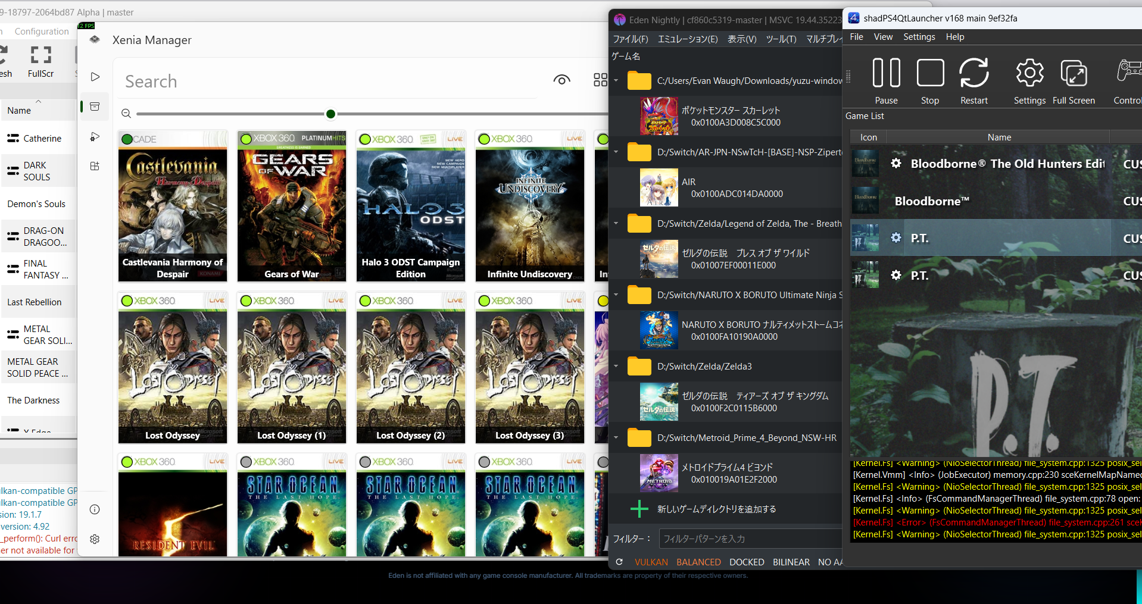
Task: Open the Help menu in shadPS4
Action: [955, 37]
